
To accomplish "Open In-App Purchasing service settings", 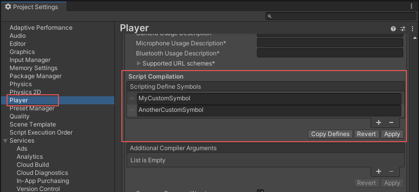I will 43,181.
